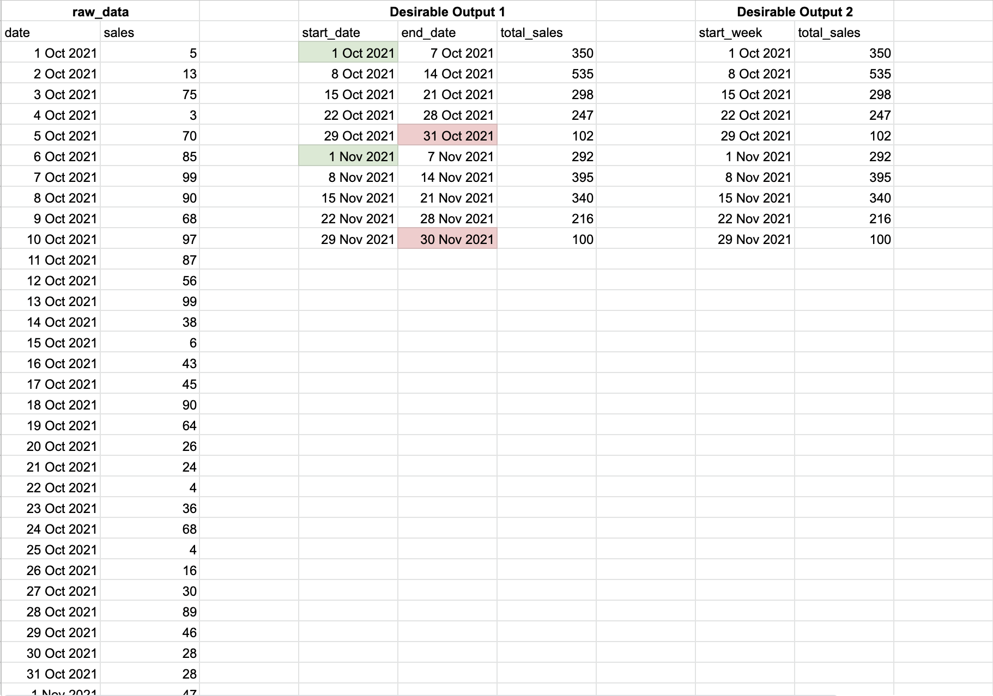Click total_sales "340" in Desirable Output 1
Image resolution: width=993 pixels, height=696 pixels.
point(547,198)
